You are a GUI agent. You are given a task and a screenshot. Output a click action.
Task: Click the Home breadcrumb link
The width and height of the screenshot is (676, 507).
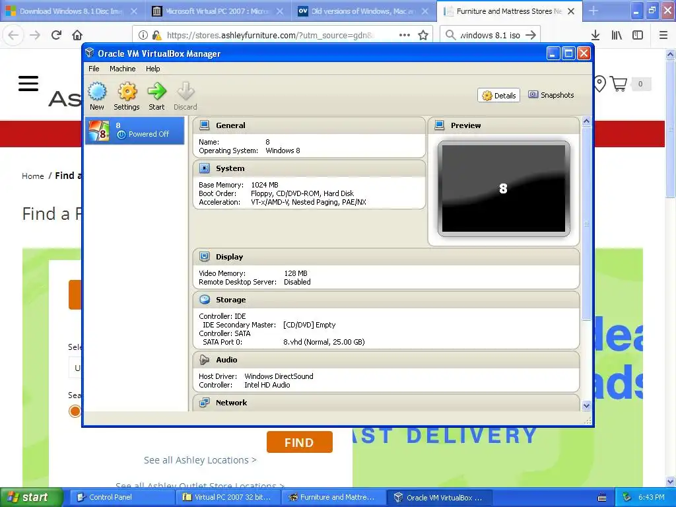[x=33, y=176]
